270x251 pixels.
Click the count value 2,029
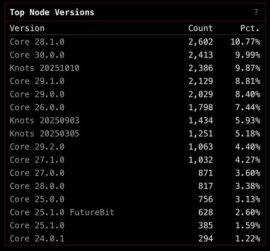(x=200, y=94)
